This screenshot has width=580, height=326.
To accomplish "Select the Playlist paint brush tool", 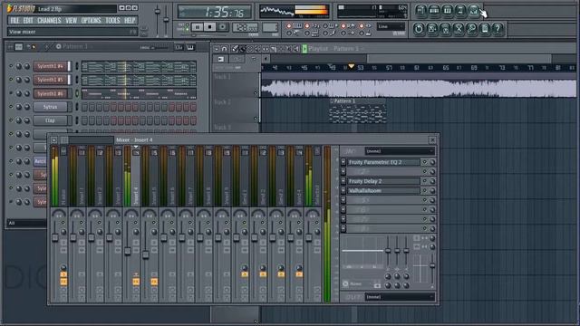I will (x=243, y=49).
